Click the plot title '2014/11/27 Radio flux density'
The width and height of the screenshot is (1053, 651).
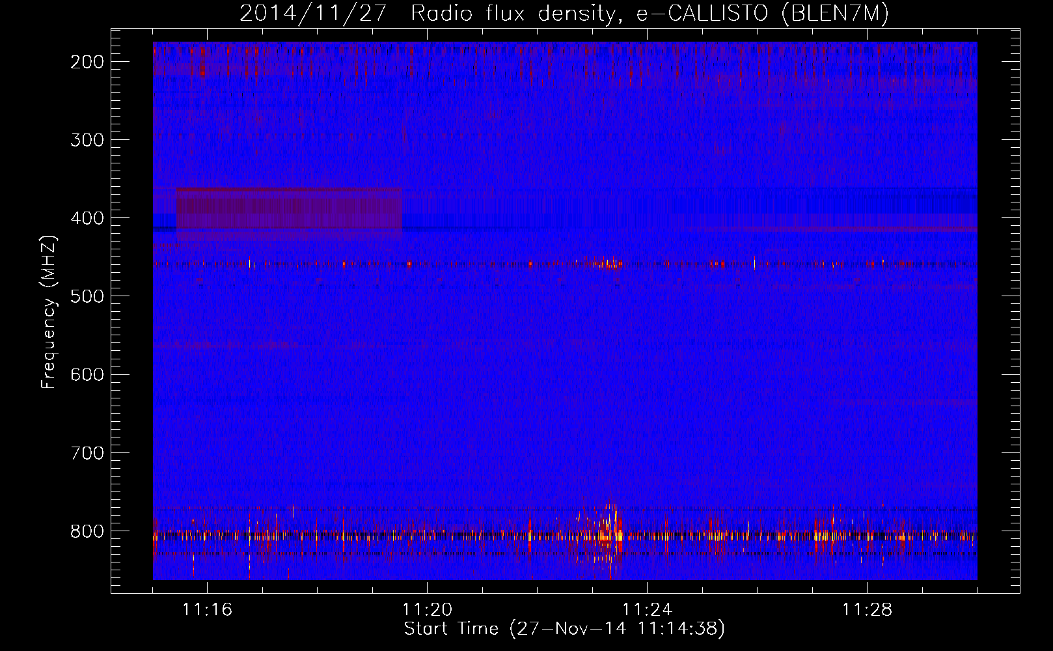tap(564, 13)
